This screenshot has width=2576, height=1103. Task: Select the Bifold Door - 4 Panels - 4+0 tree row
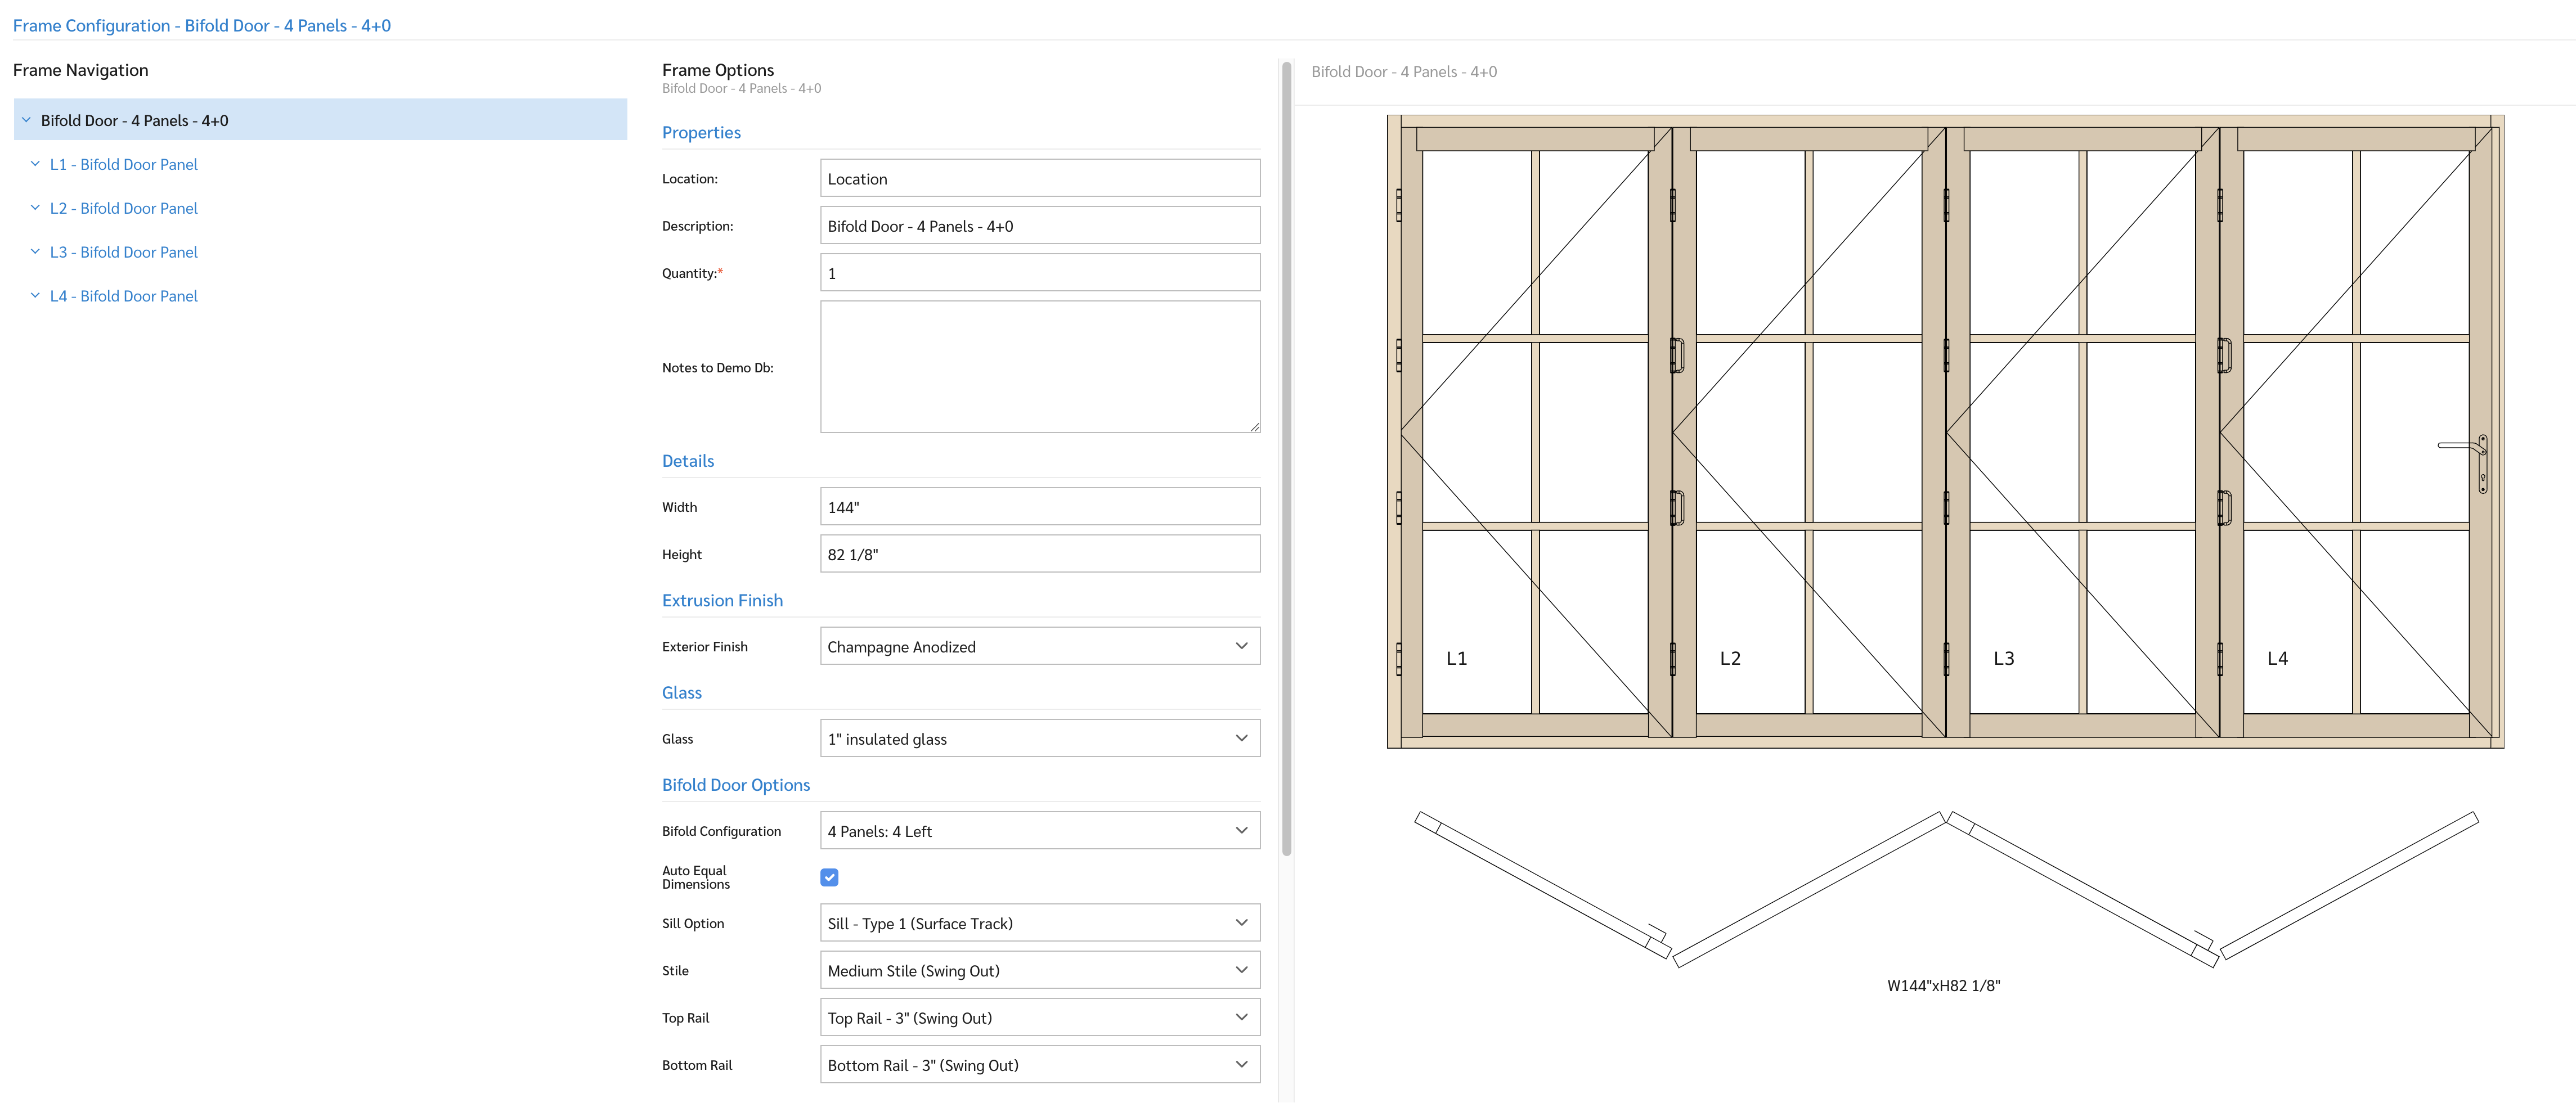click(x=320, y=120)
